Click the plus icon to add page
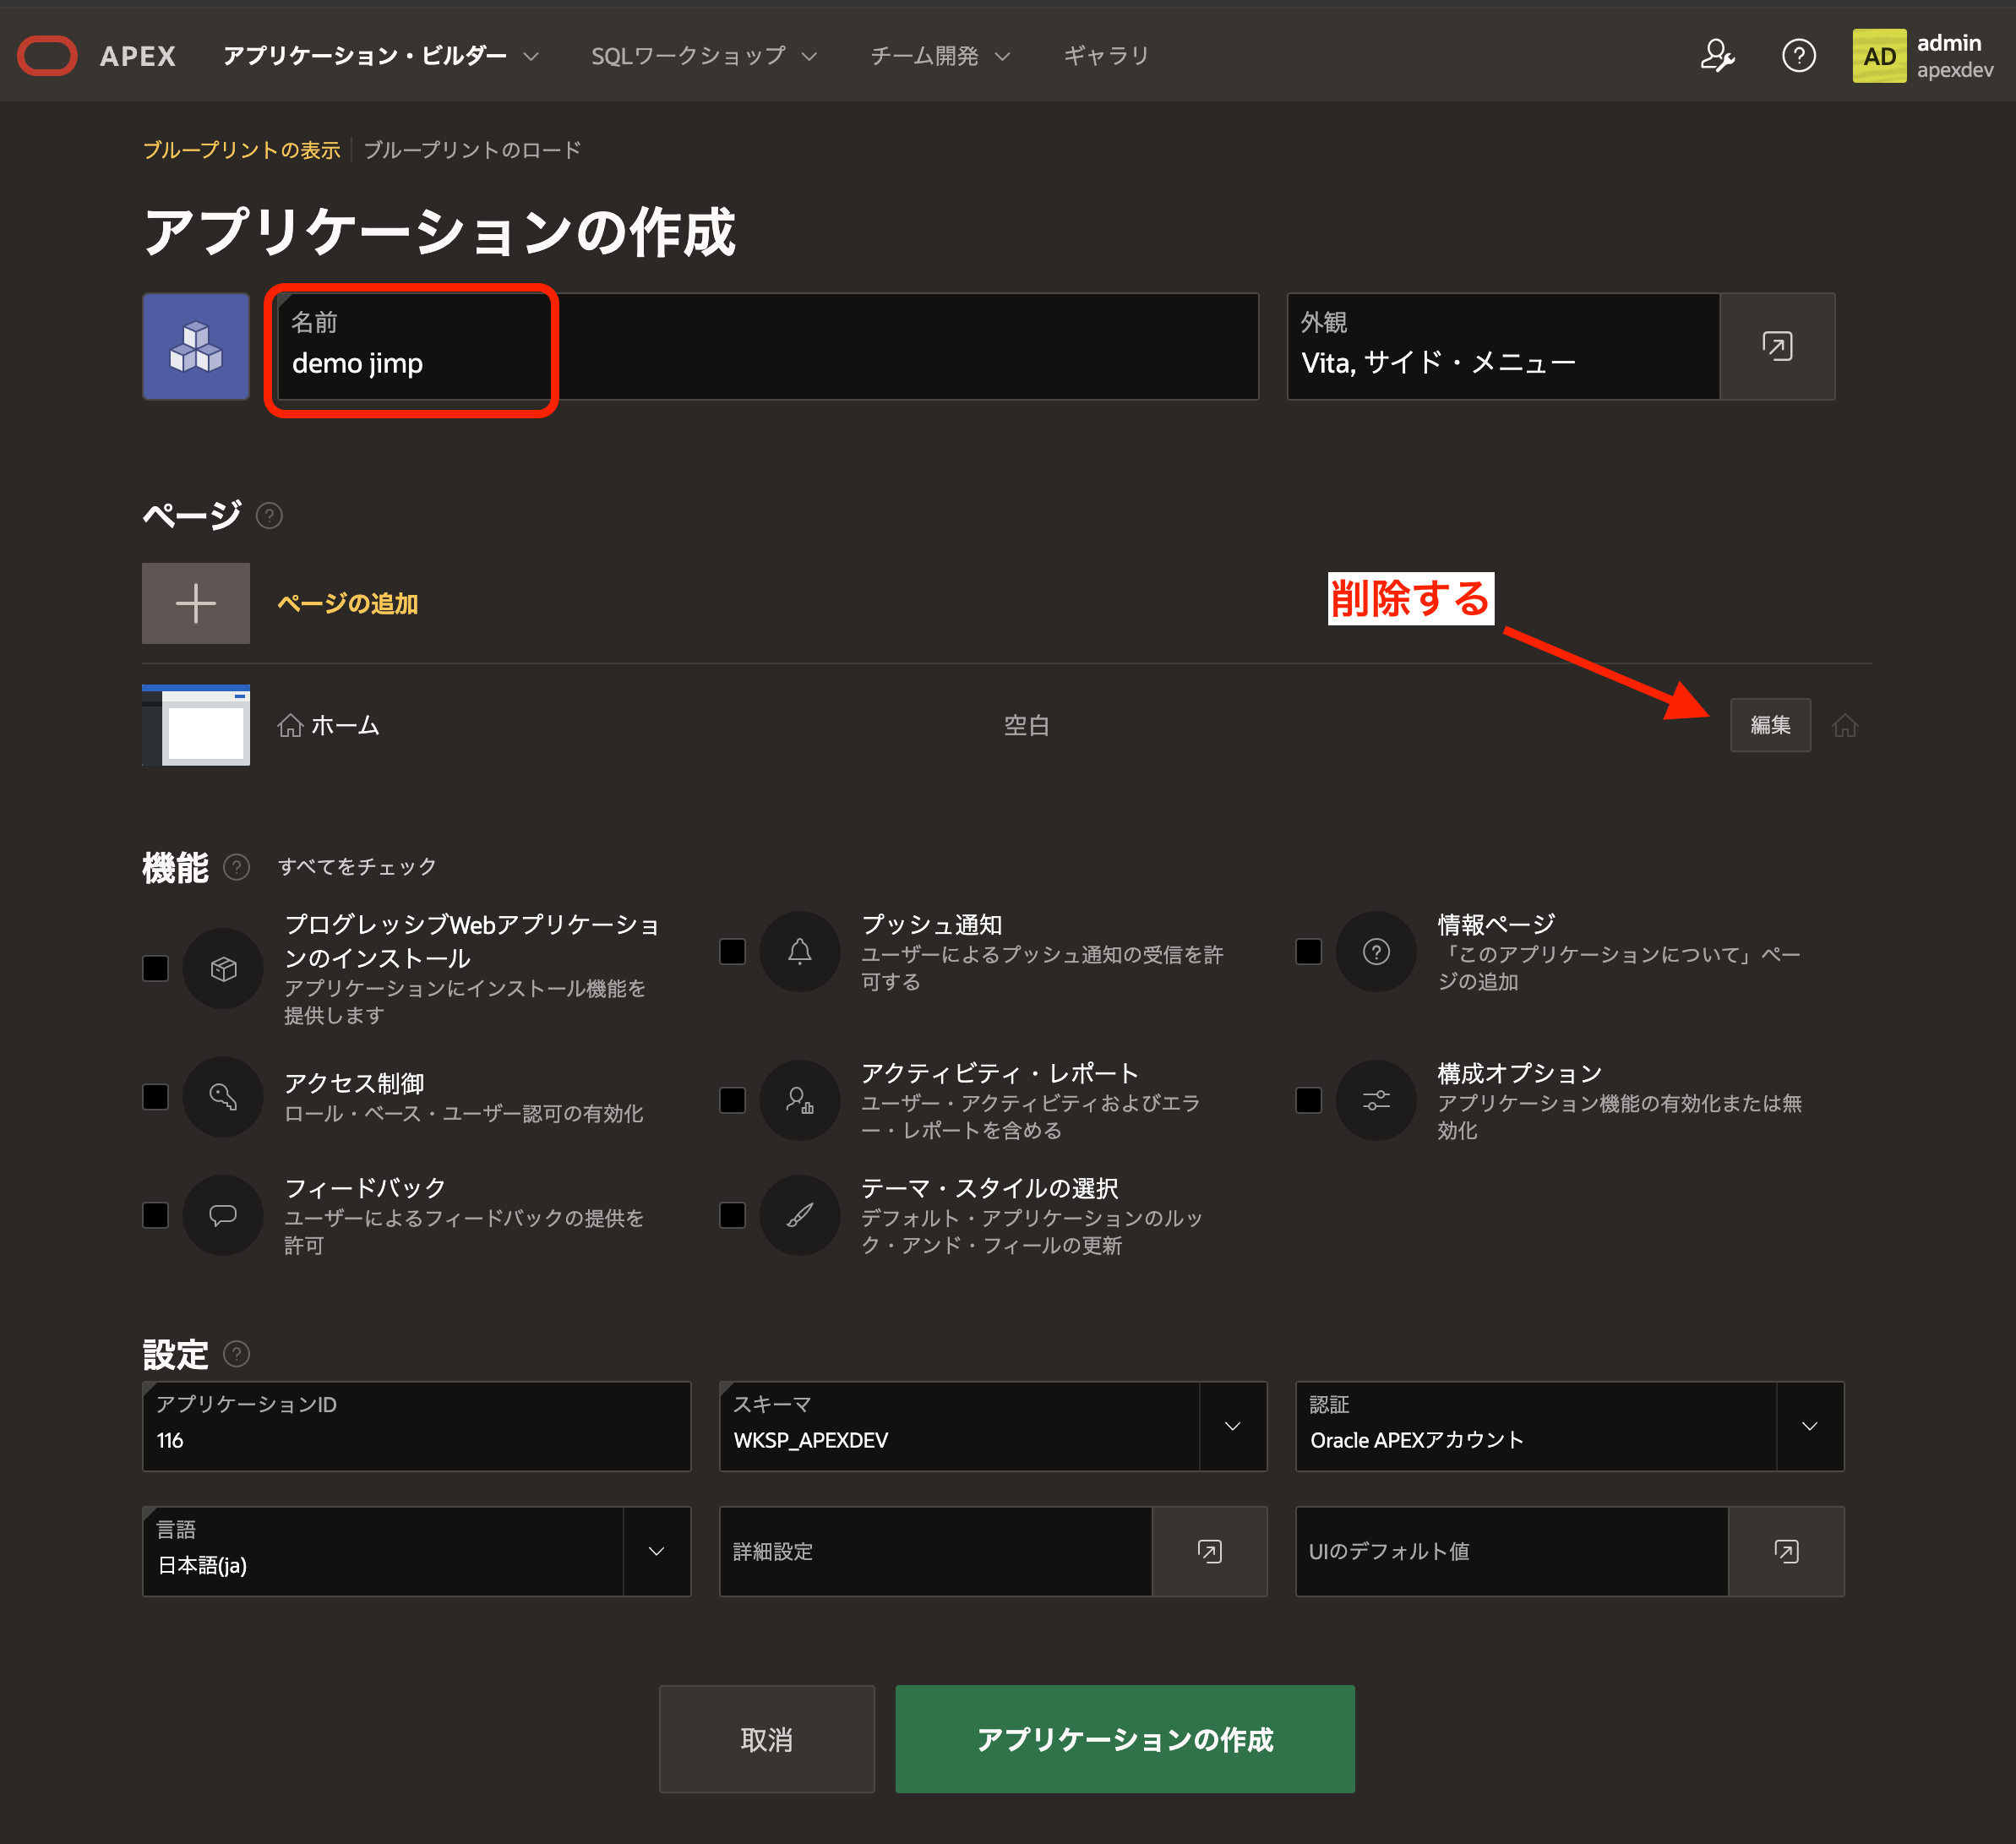2016x1844 pixels. pyautogui.click(x=195, y=603)
